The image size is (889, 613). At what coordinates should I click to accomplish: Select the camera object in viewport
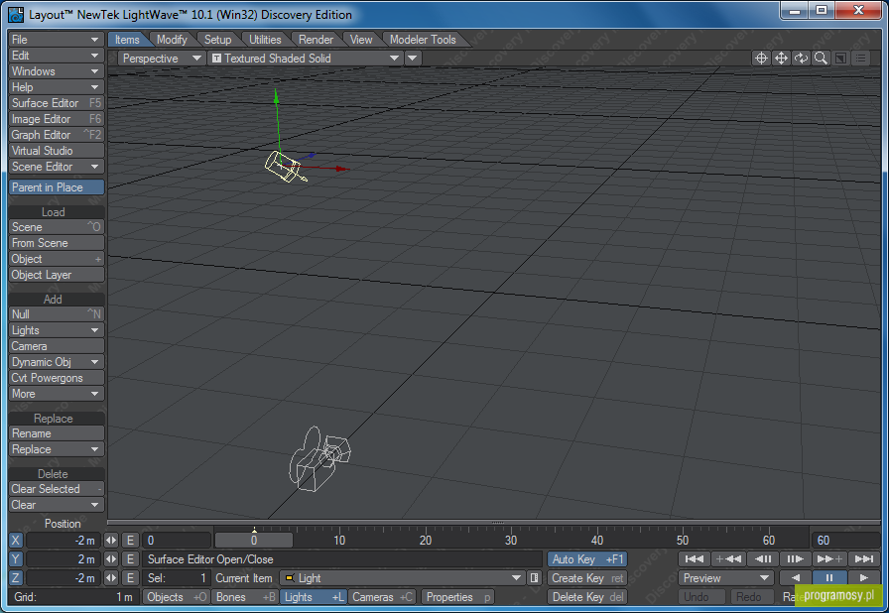click(x=319, y=461)
